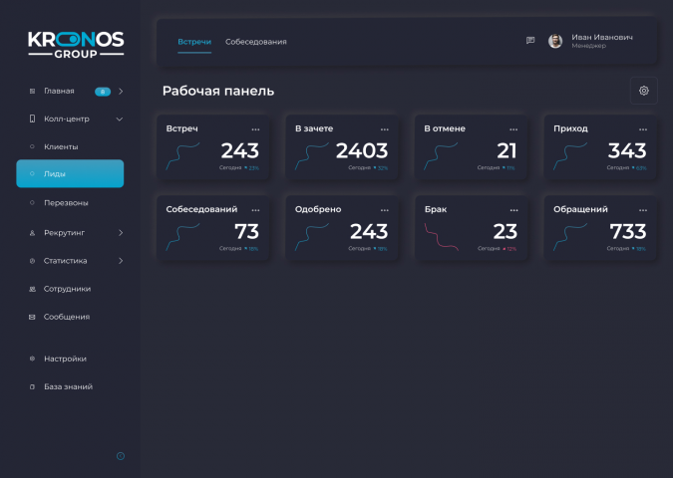Expand the Главная menu chevron
Screen dimensions: 673x478
pyautogui.click(x=121, y=91)
